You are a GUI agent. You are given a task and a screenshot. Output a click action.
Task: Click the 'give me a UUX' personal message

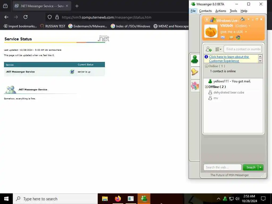point(231,32)
